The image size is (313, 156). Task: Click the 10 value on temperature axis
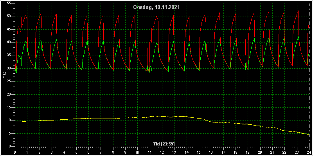coord(8,121)
